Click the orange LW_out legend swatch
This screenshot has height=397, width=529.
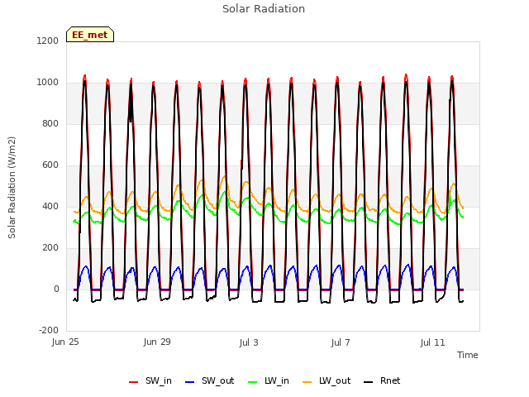point(307,382)
